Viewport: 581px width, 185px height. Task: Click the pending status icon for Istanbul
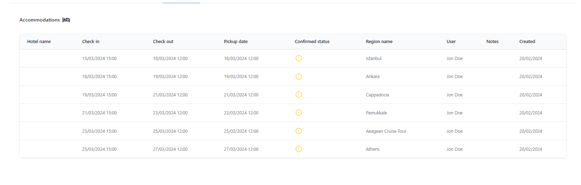[298, 58]
